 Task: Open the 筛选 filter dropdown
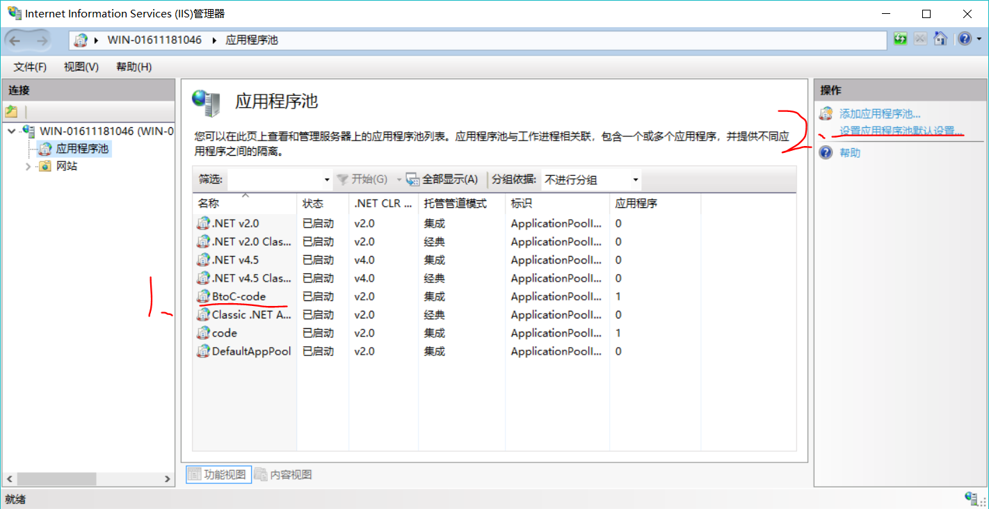pos(327,180)
